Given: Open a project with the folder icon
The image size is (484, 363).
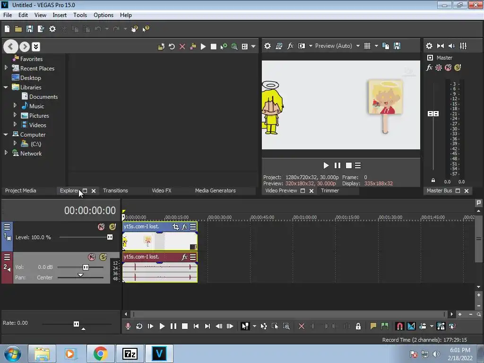Looking at the screenshot, I should coord(18,29).
